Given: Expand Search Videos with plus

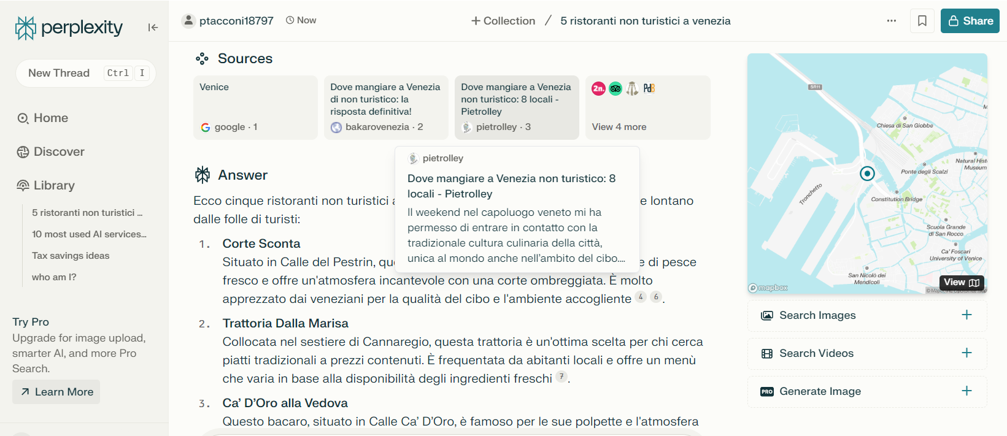Looking at the screenshot, I should tap(966, 353).
